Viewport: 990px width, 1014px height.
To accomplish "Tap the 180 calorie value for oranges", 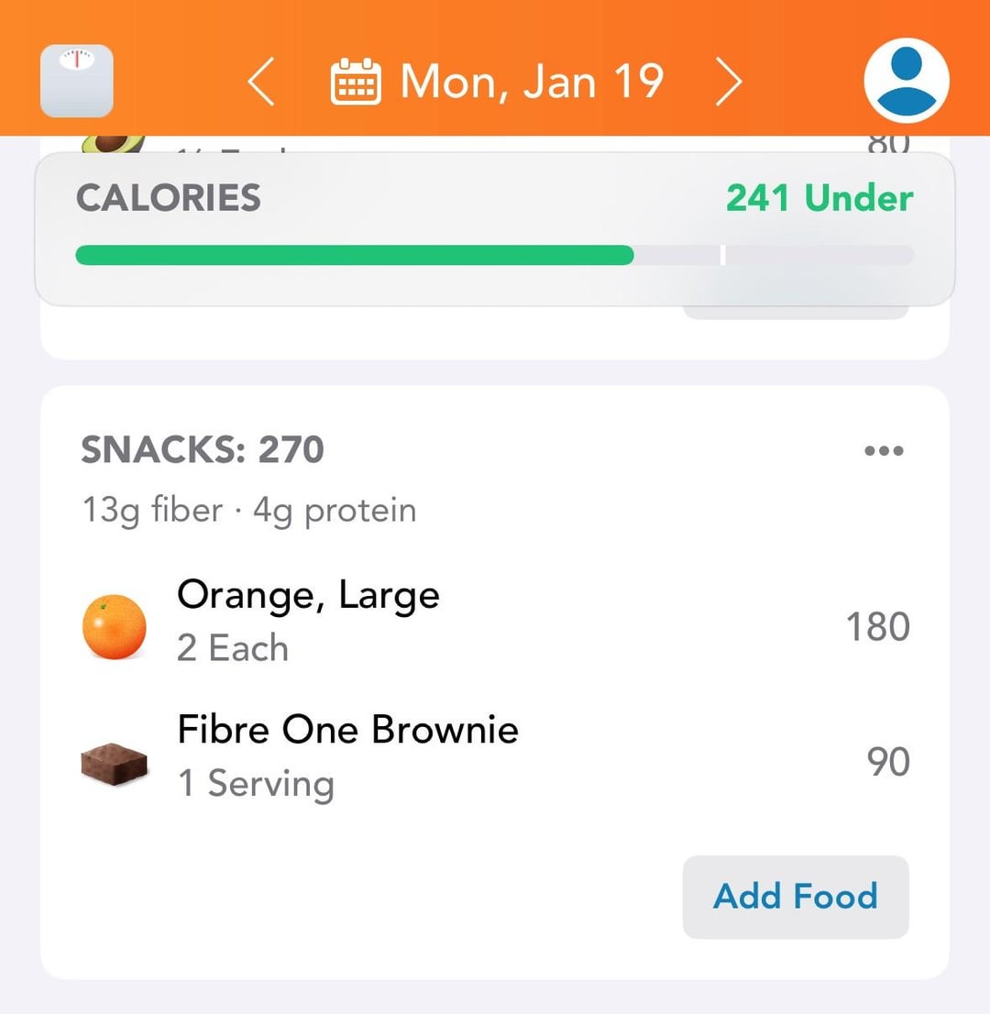I will click(x=877, y=627).
